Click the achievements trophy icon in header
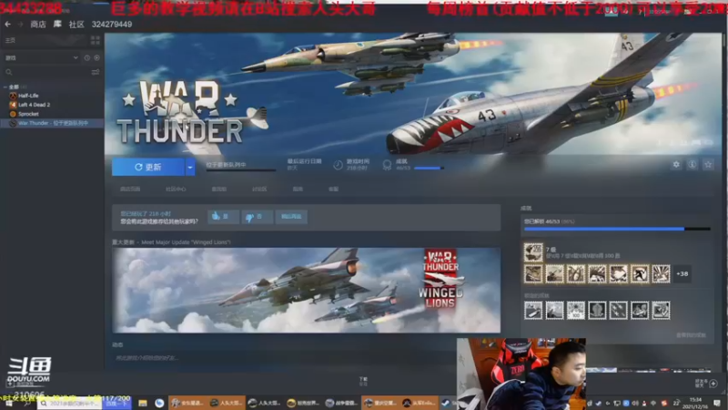Screen dimensions: 728x410 387,165
